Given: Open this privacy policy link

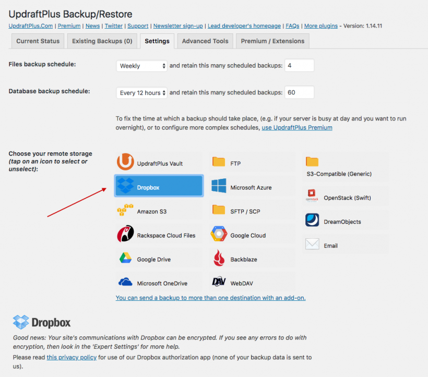Looking at the screenshot, I should click(72, 357).
